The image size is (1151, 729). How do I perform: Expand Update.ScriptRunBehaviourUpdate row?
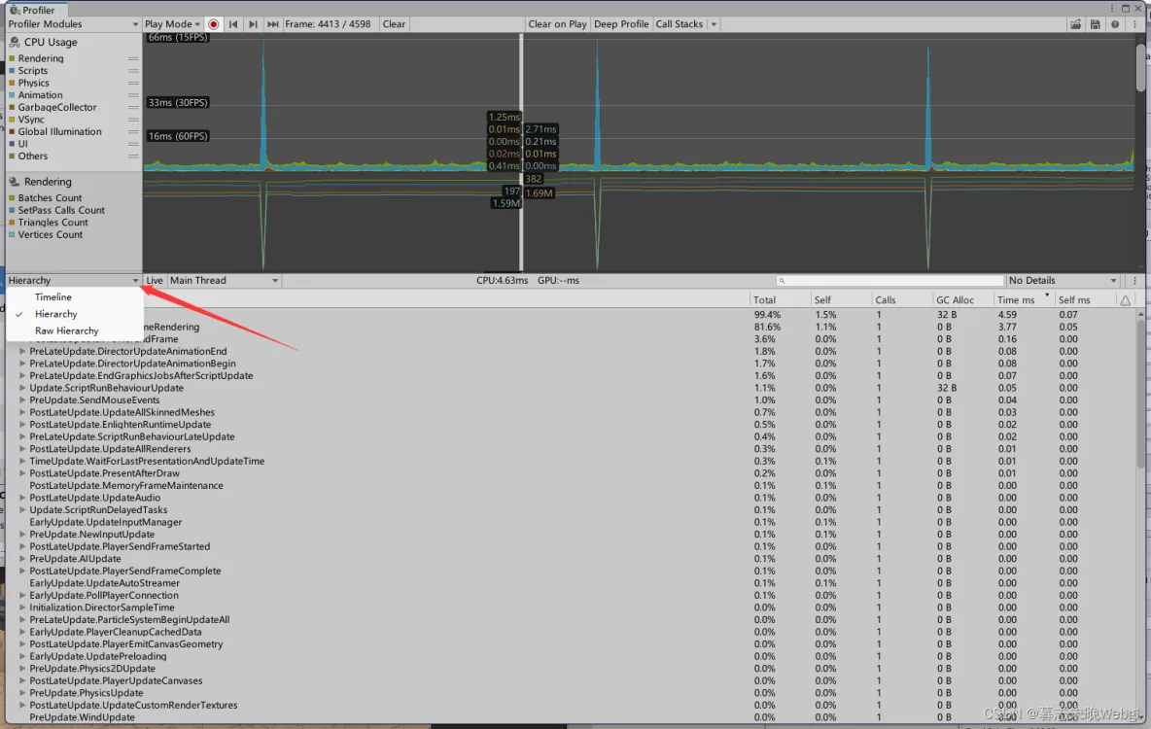click(22, 389)
